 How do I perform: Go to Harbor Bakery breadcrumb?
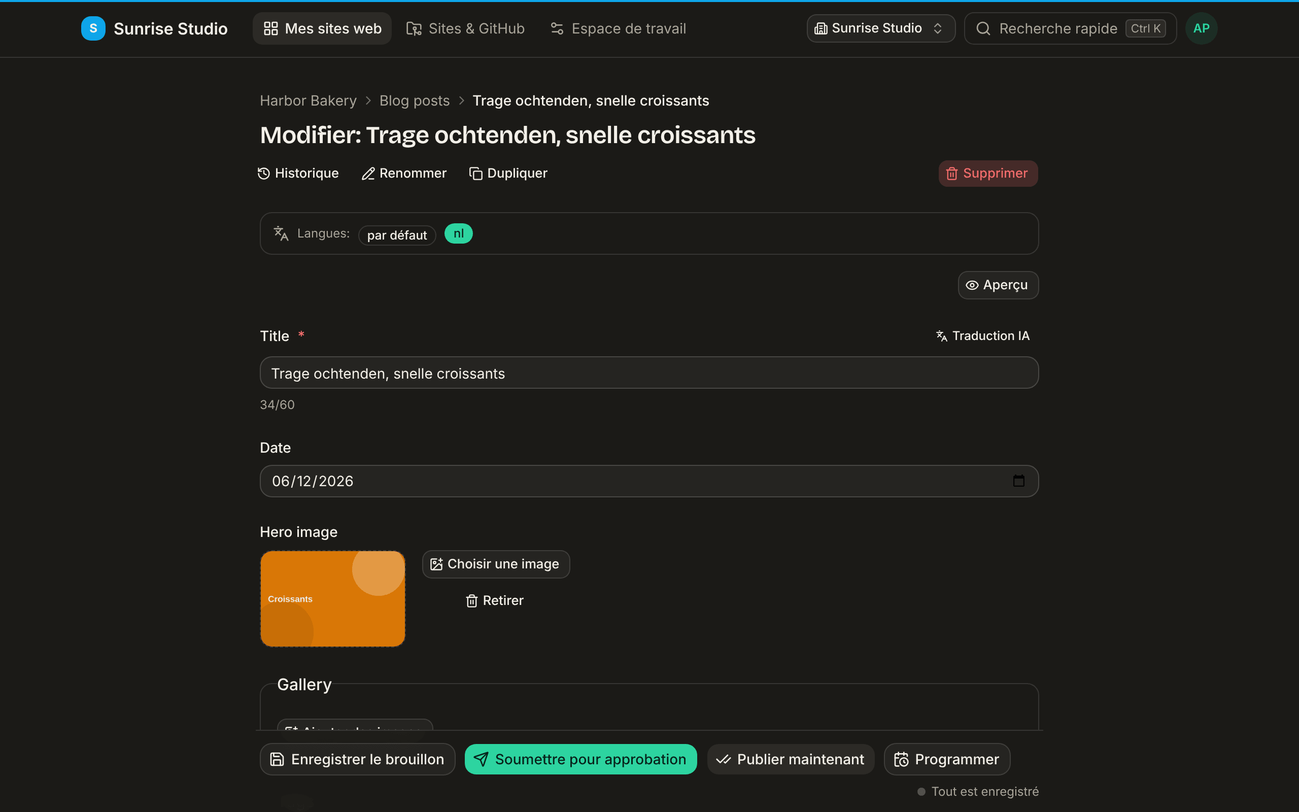(308, 100)
